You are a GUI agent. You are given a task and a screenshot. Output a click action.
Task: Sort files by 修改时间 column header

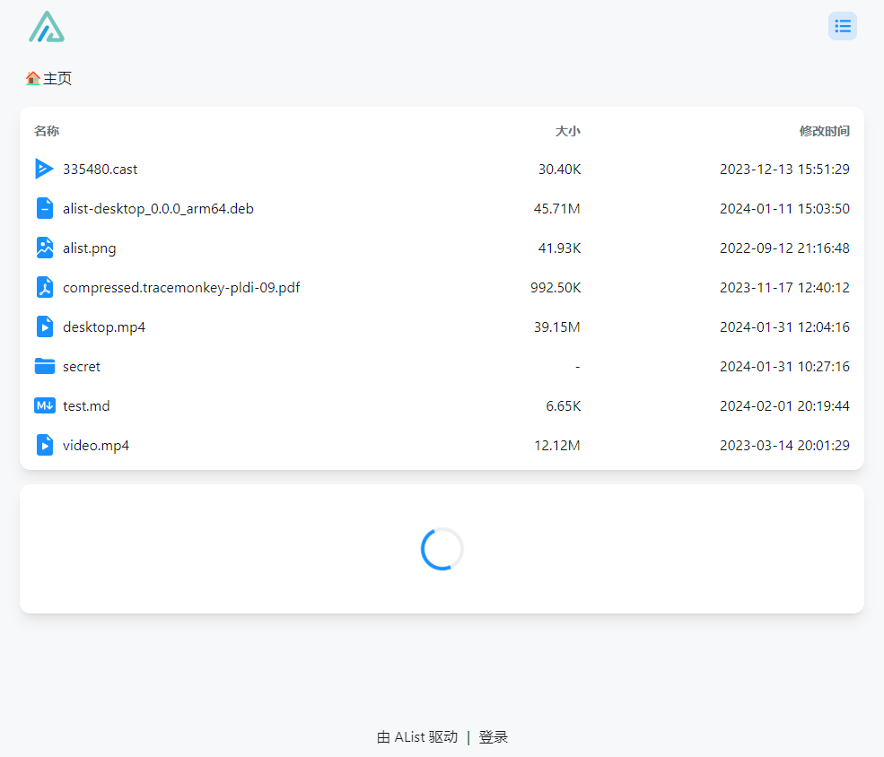click(x=824, y=131)
